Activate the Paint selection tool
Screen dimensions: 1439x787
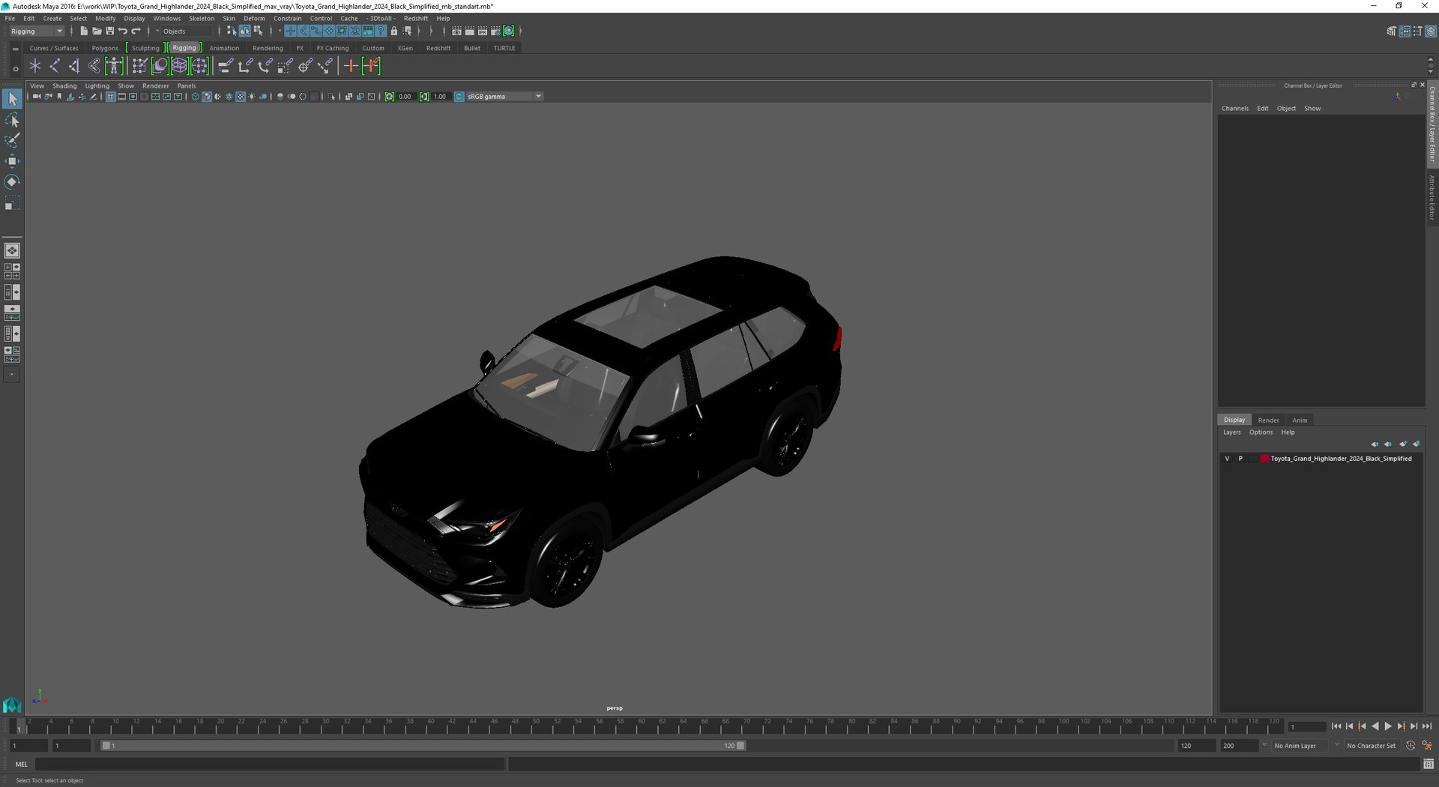12,140
